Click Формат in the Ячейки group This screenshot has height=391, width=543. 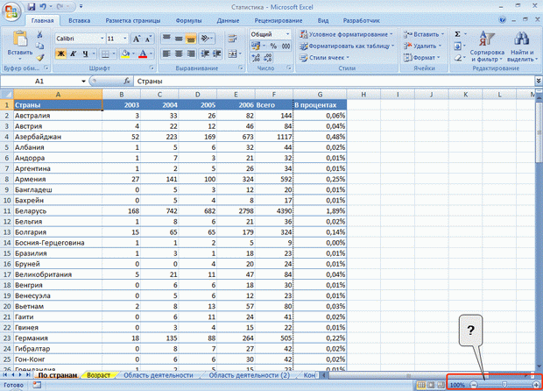(422, 58)
